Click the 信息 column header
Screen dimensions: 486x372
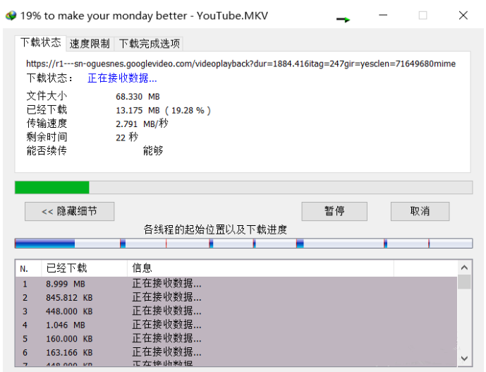pos(260,268)
